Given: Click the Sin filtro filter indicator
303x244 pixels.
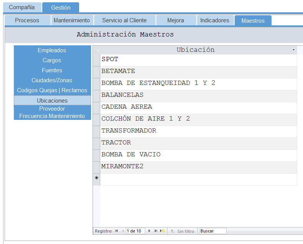Looking at the screenshot, I should 182,231.
